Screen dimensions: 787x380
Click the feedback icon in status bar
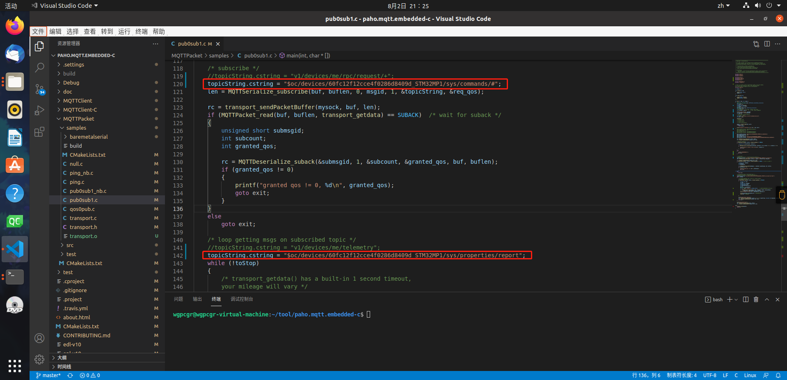(766, 375)
